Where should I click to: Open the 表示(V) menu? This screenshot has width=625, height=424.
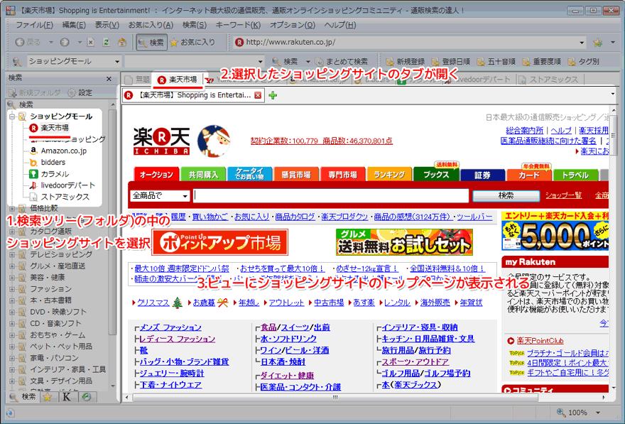[x=107, y=25]
